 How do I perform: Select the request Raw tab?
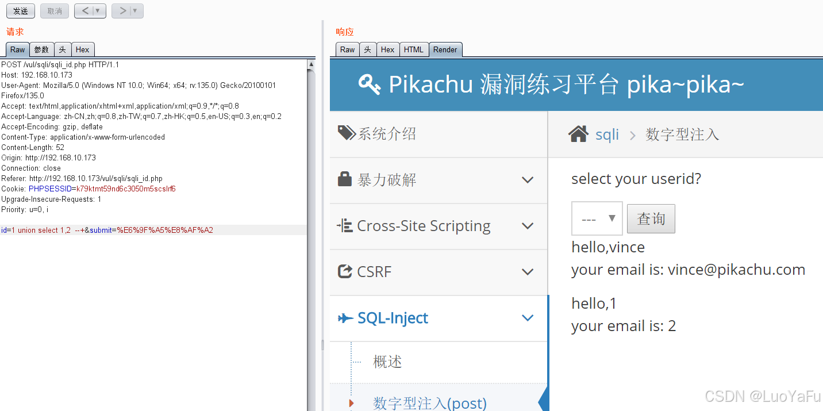(17, 49)
